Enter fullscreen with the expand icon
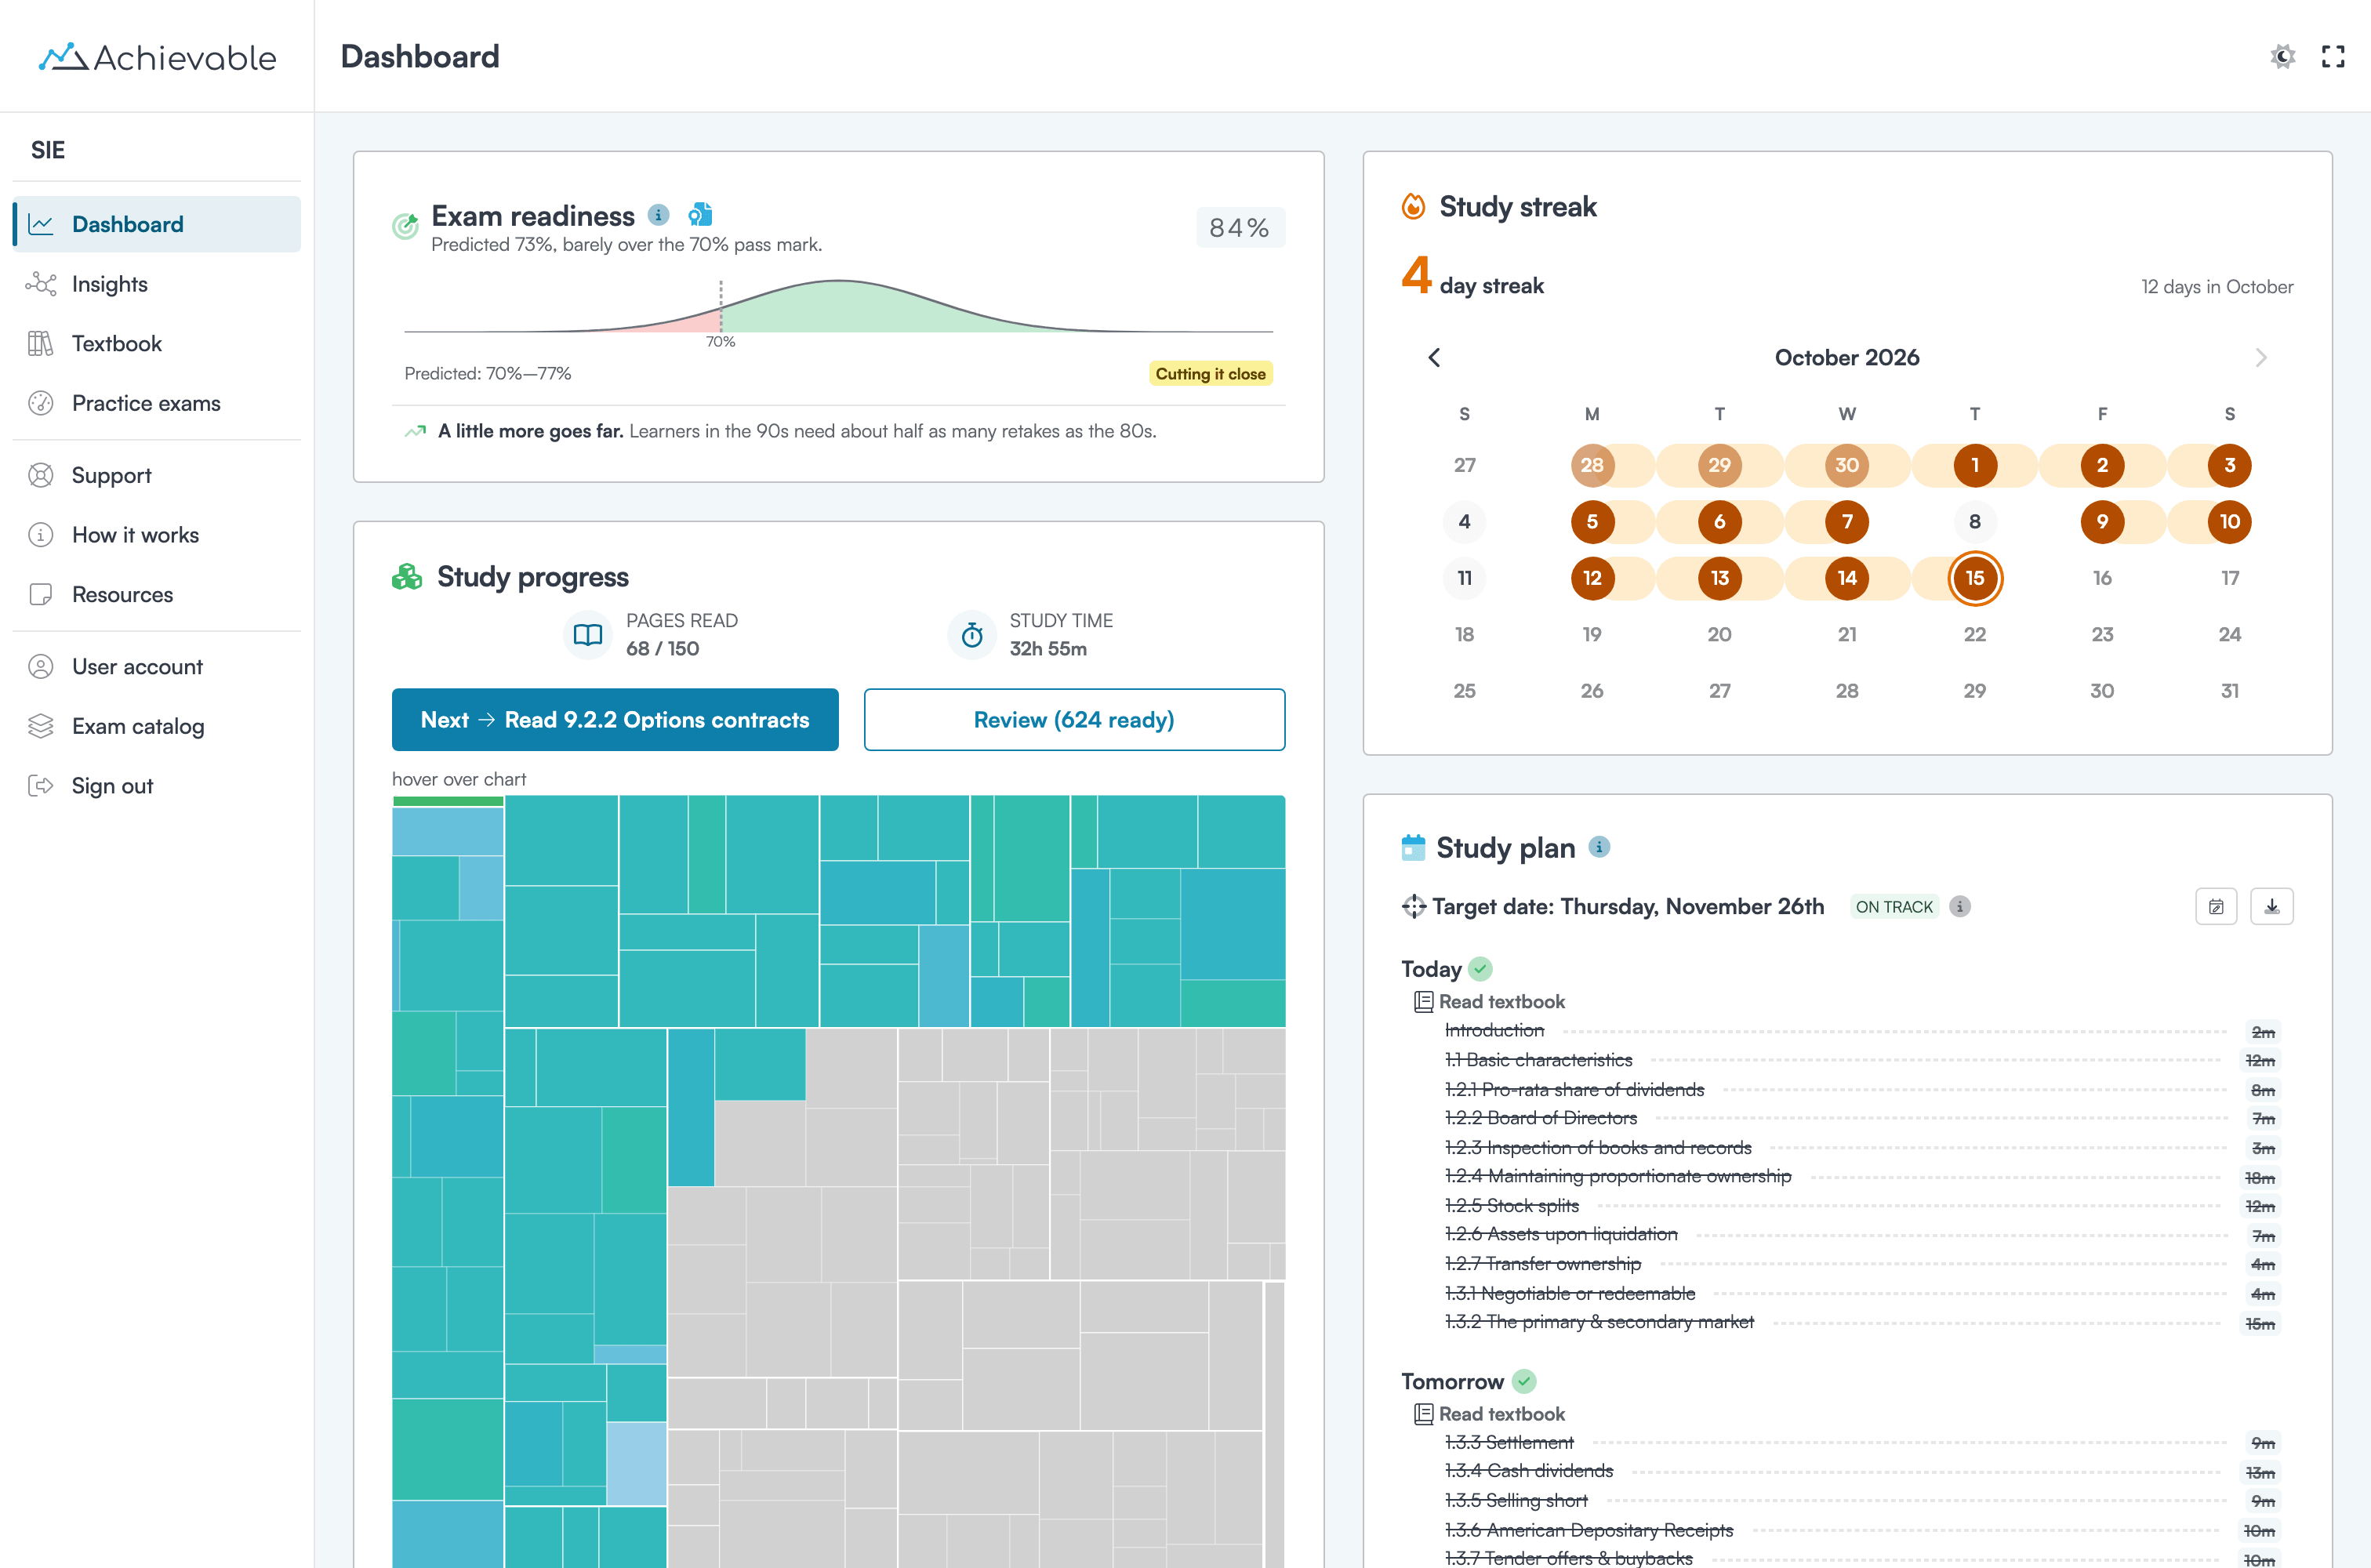Screen dimensions: 2371x1568 click(2333, 56)
